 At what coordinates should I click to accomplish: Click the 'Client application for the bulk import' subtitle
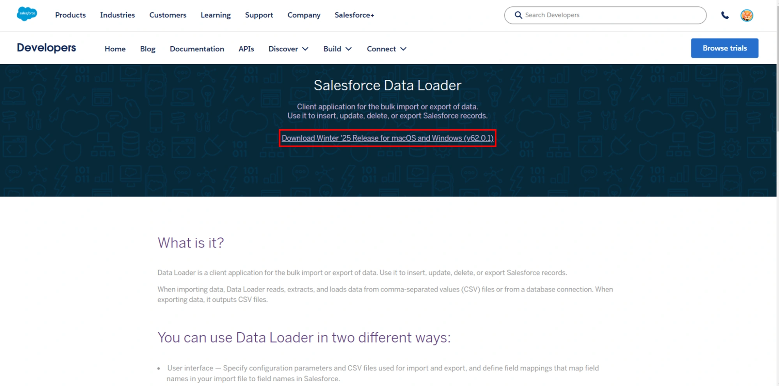[x=387, y=111]
